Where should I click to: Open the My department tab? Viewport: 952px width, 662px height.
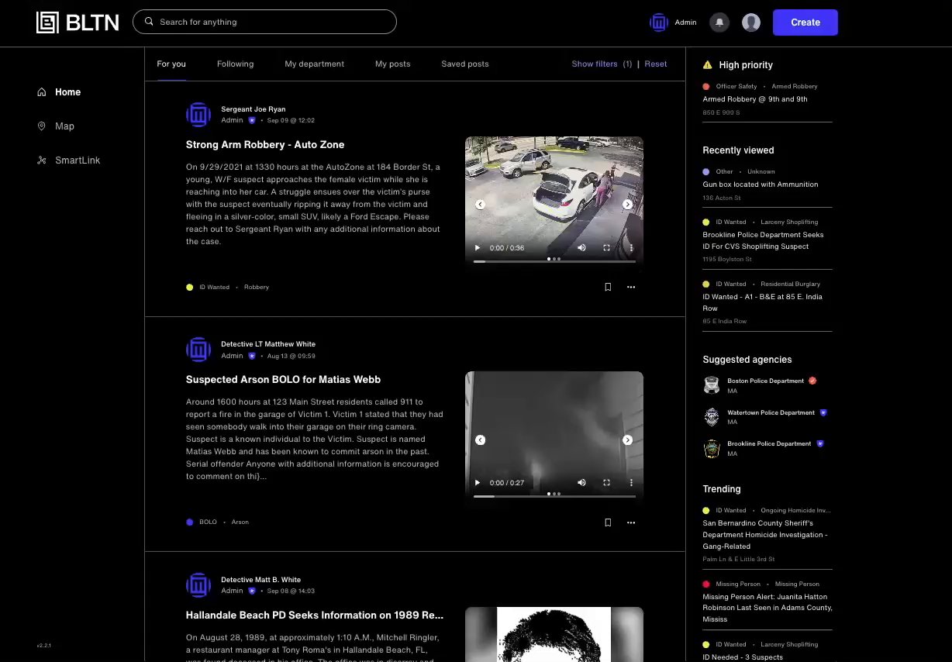point(314,64)
